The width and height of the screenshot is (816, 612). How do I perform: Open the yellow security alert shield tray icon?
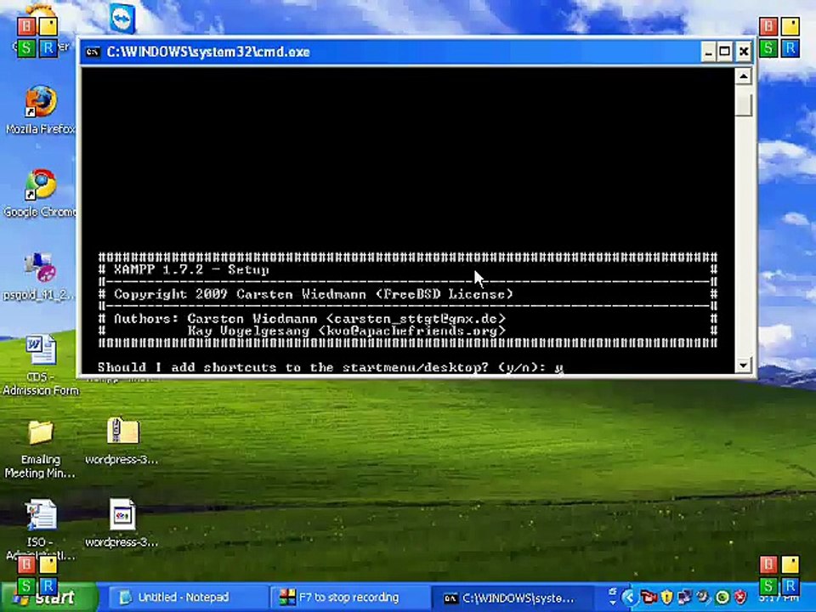666,597
